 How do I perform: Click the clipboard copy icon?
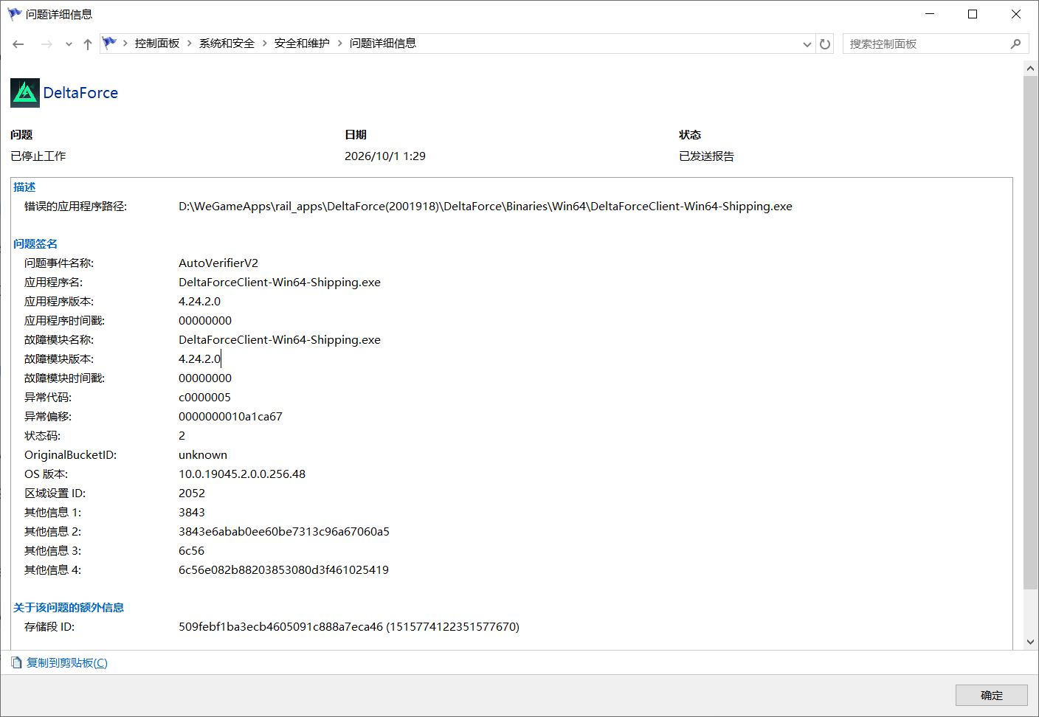pos(16,662)
